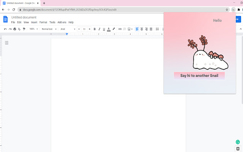This screenshot has height=152, width=243.
Task: Run spelling and grammar check icon
Action: tap(19, 29)
